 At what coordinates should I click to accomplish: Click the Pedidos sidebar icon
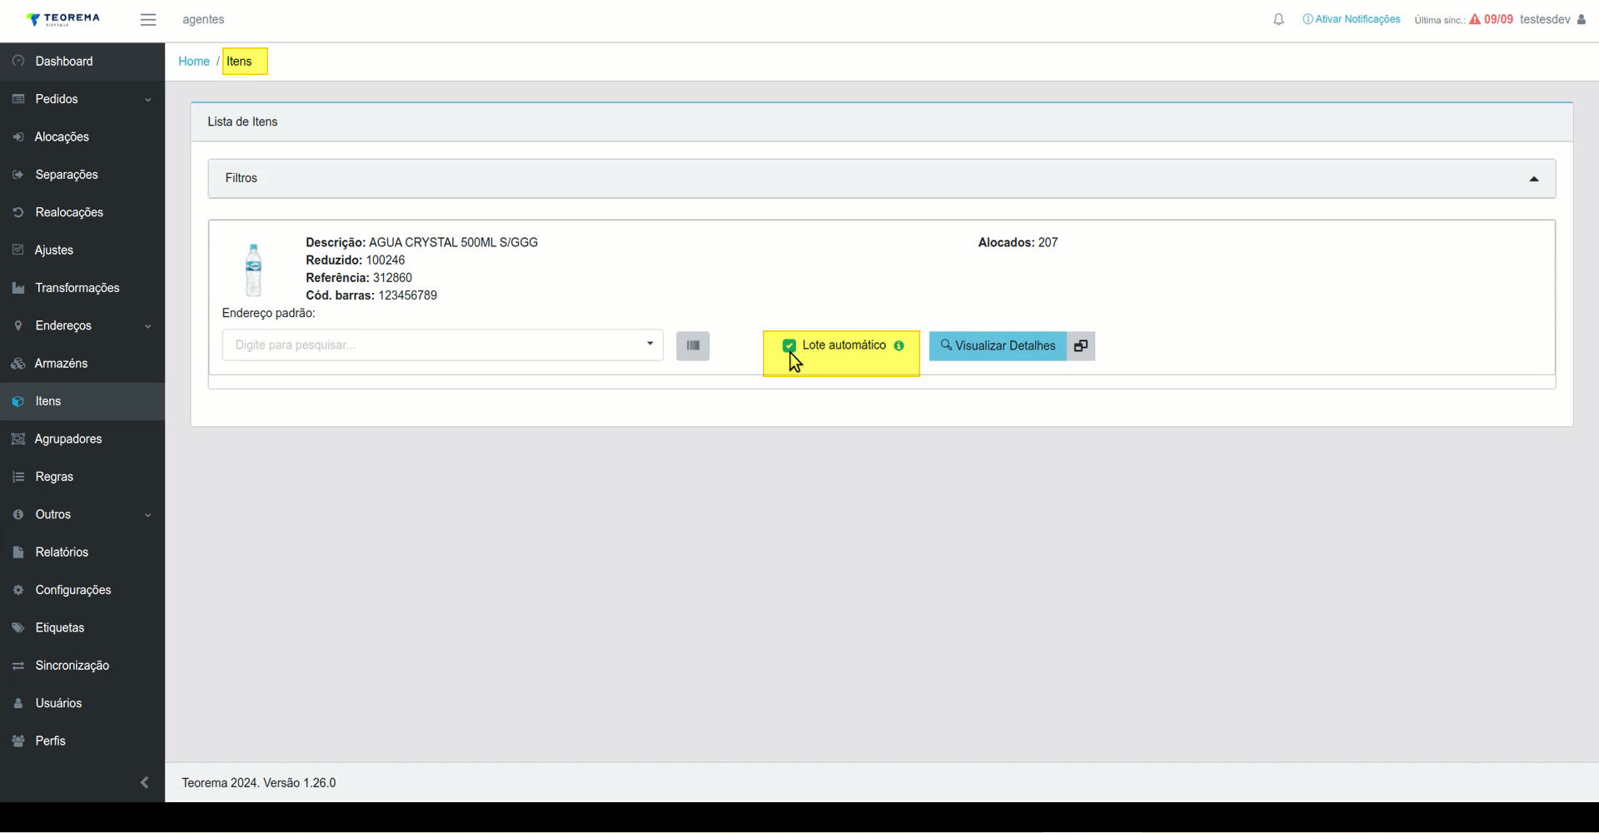(18, 99)
